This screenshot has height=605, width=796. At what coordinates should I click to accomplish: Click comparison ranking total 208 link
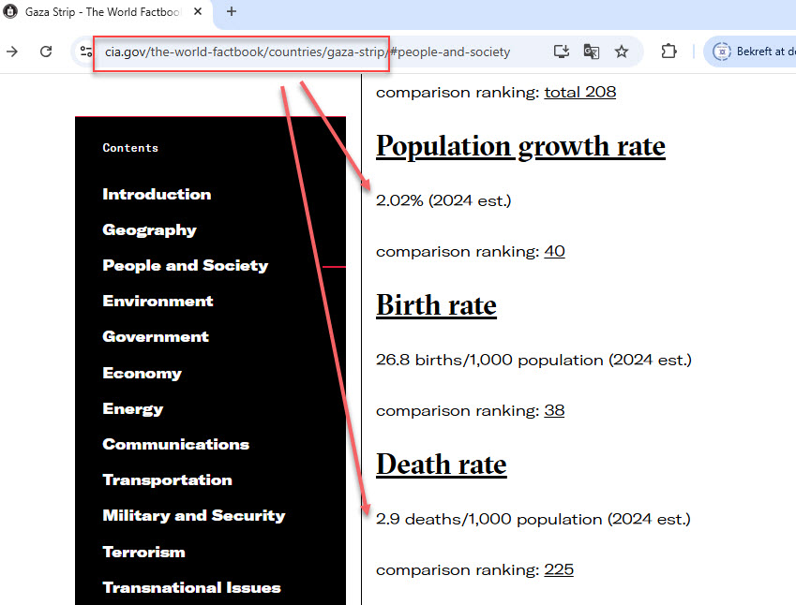pos(579,92)
